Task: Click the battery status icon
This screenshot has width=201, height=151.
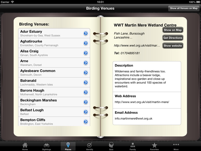Action: (198, 2)
